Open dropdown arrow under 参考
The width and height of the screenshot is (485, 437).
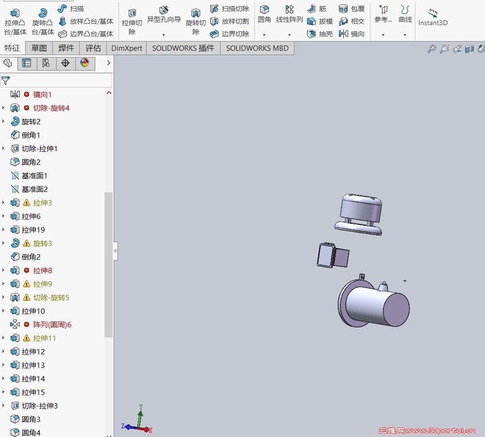coord(383,35)
